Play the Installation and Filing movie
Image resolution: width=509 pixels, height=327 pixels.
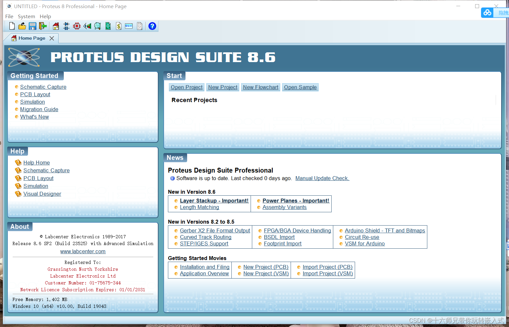pyautogui.click(x=205, y=267)
